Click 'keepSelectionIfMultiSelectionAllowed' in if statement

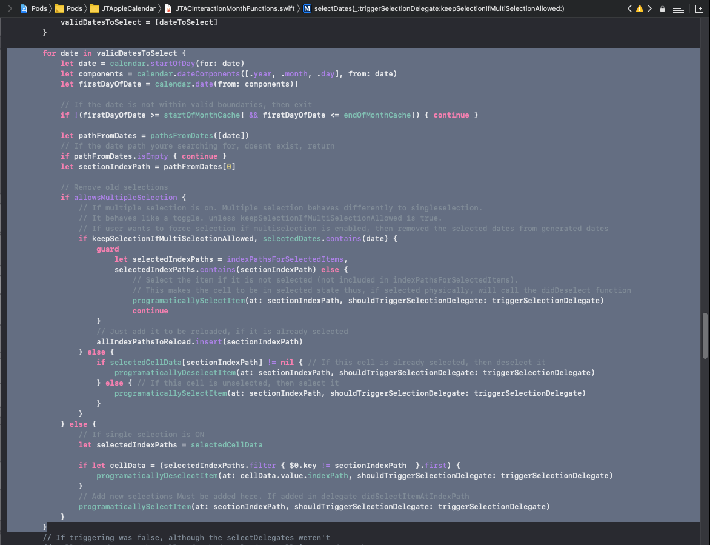pyautogui.click(x=173, y=239)
